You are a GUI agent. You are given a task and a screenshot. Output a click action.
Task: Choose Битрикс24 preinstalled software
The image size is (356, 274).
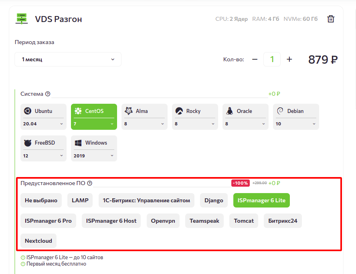click(x=283, y=221)
